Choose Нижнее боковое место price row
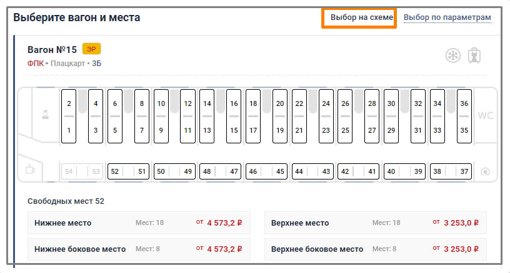 click(x=139, y=249)
